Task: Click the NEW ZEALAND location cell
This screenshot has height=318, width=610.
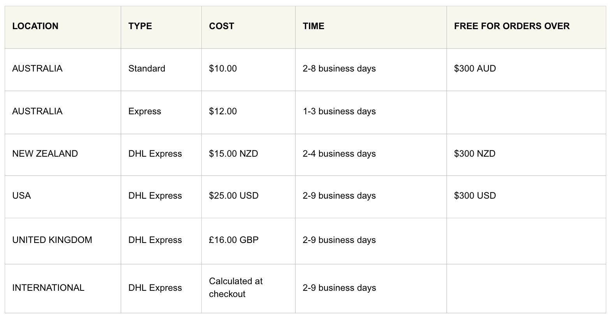Action: point(45,154)
